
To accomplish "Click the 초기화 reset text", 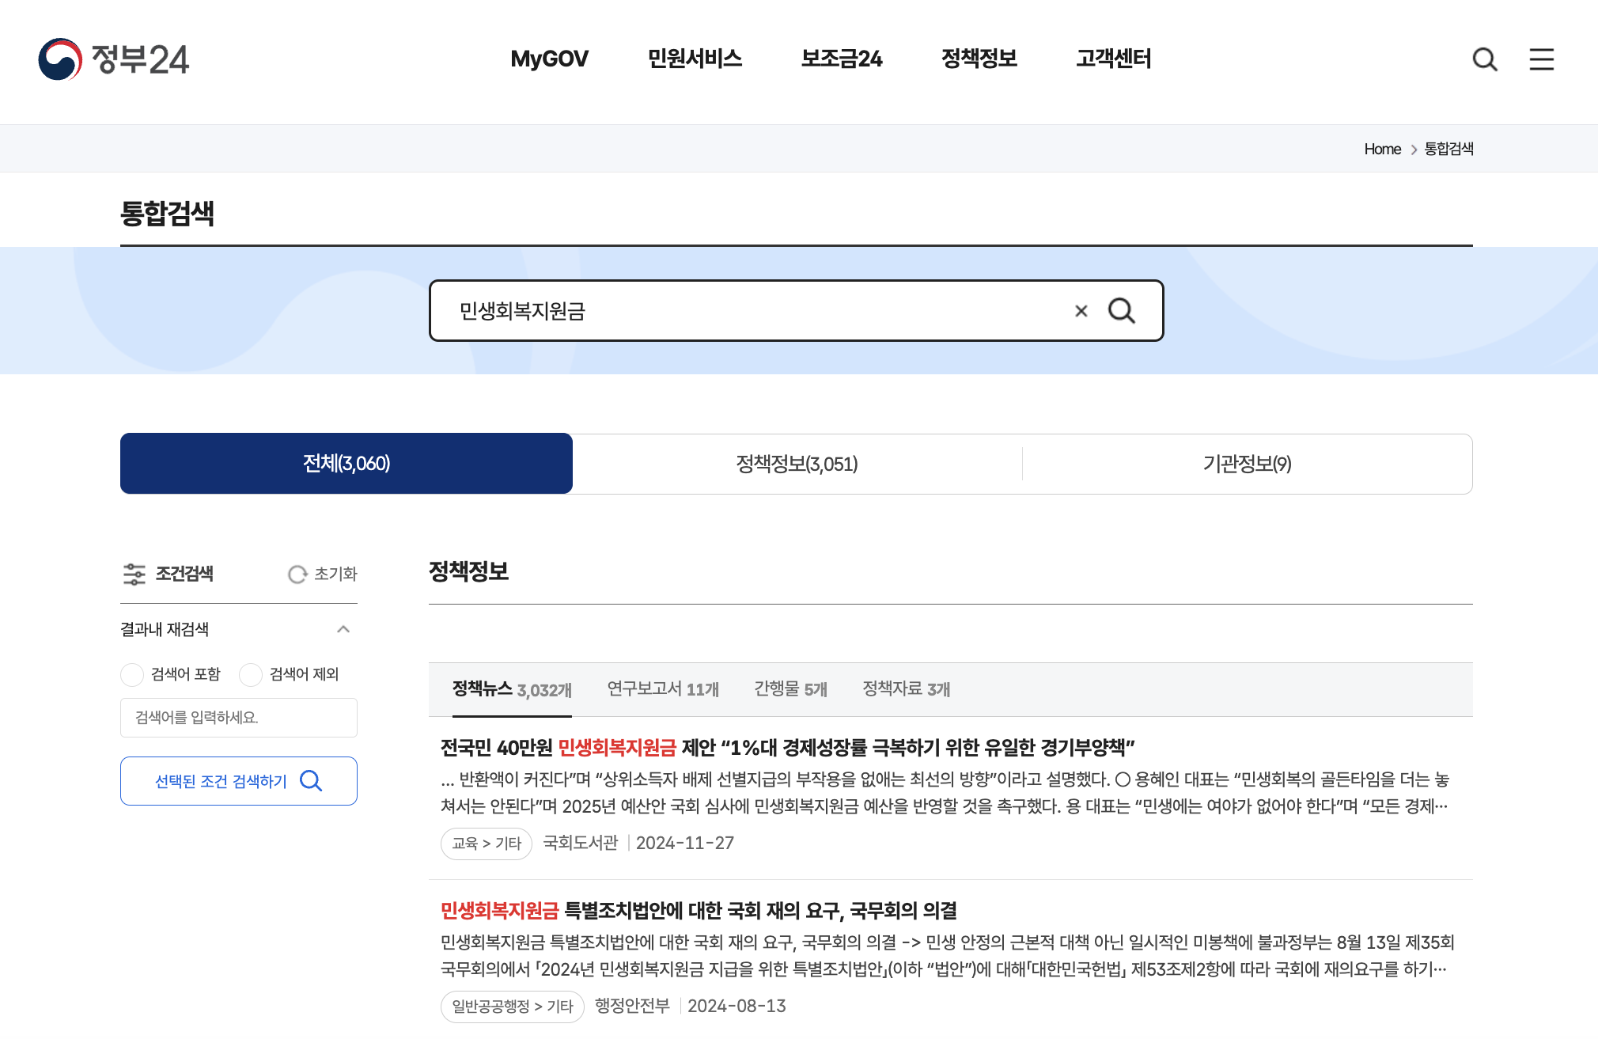I will pyautogui.click(x=335, y=574).
